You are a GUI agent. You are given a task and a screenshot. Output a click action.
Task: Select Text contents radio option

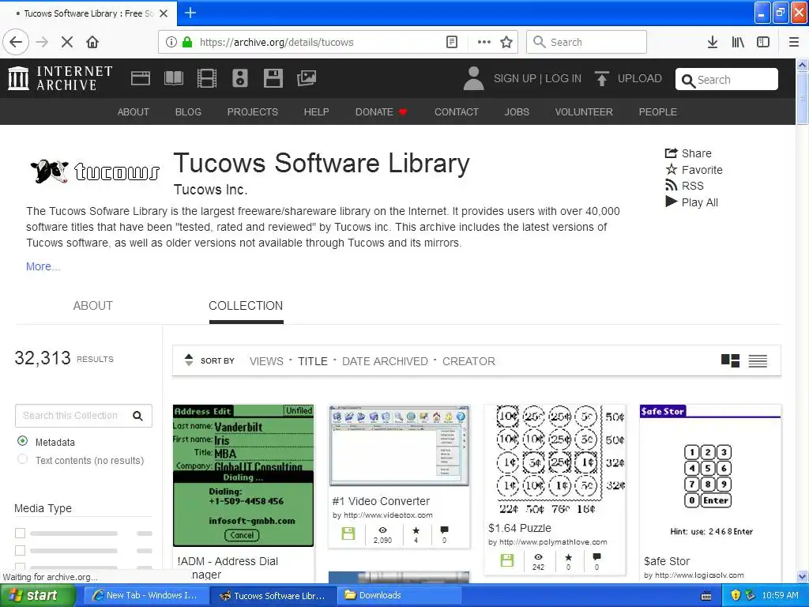(x=22, y=459)
